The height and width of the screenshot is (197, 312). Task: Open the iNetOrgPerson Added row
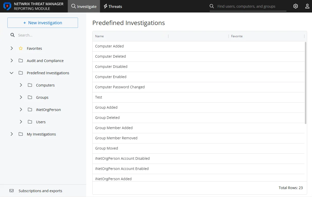point(198,178)
